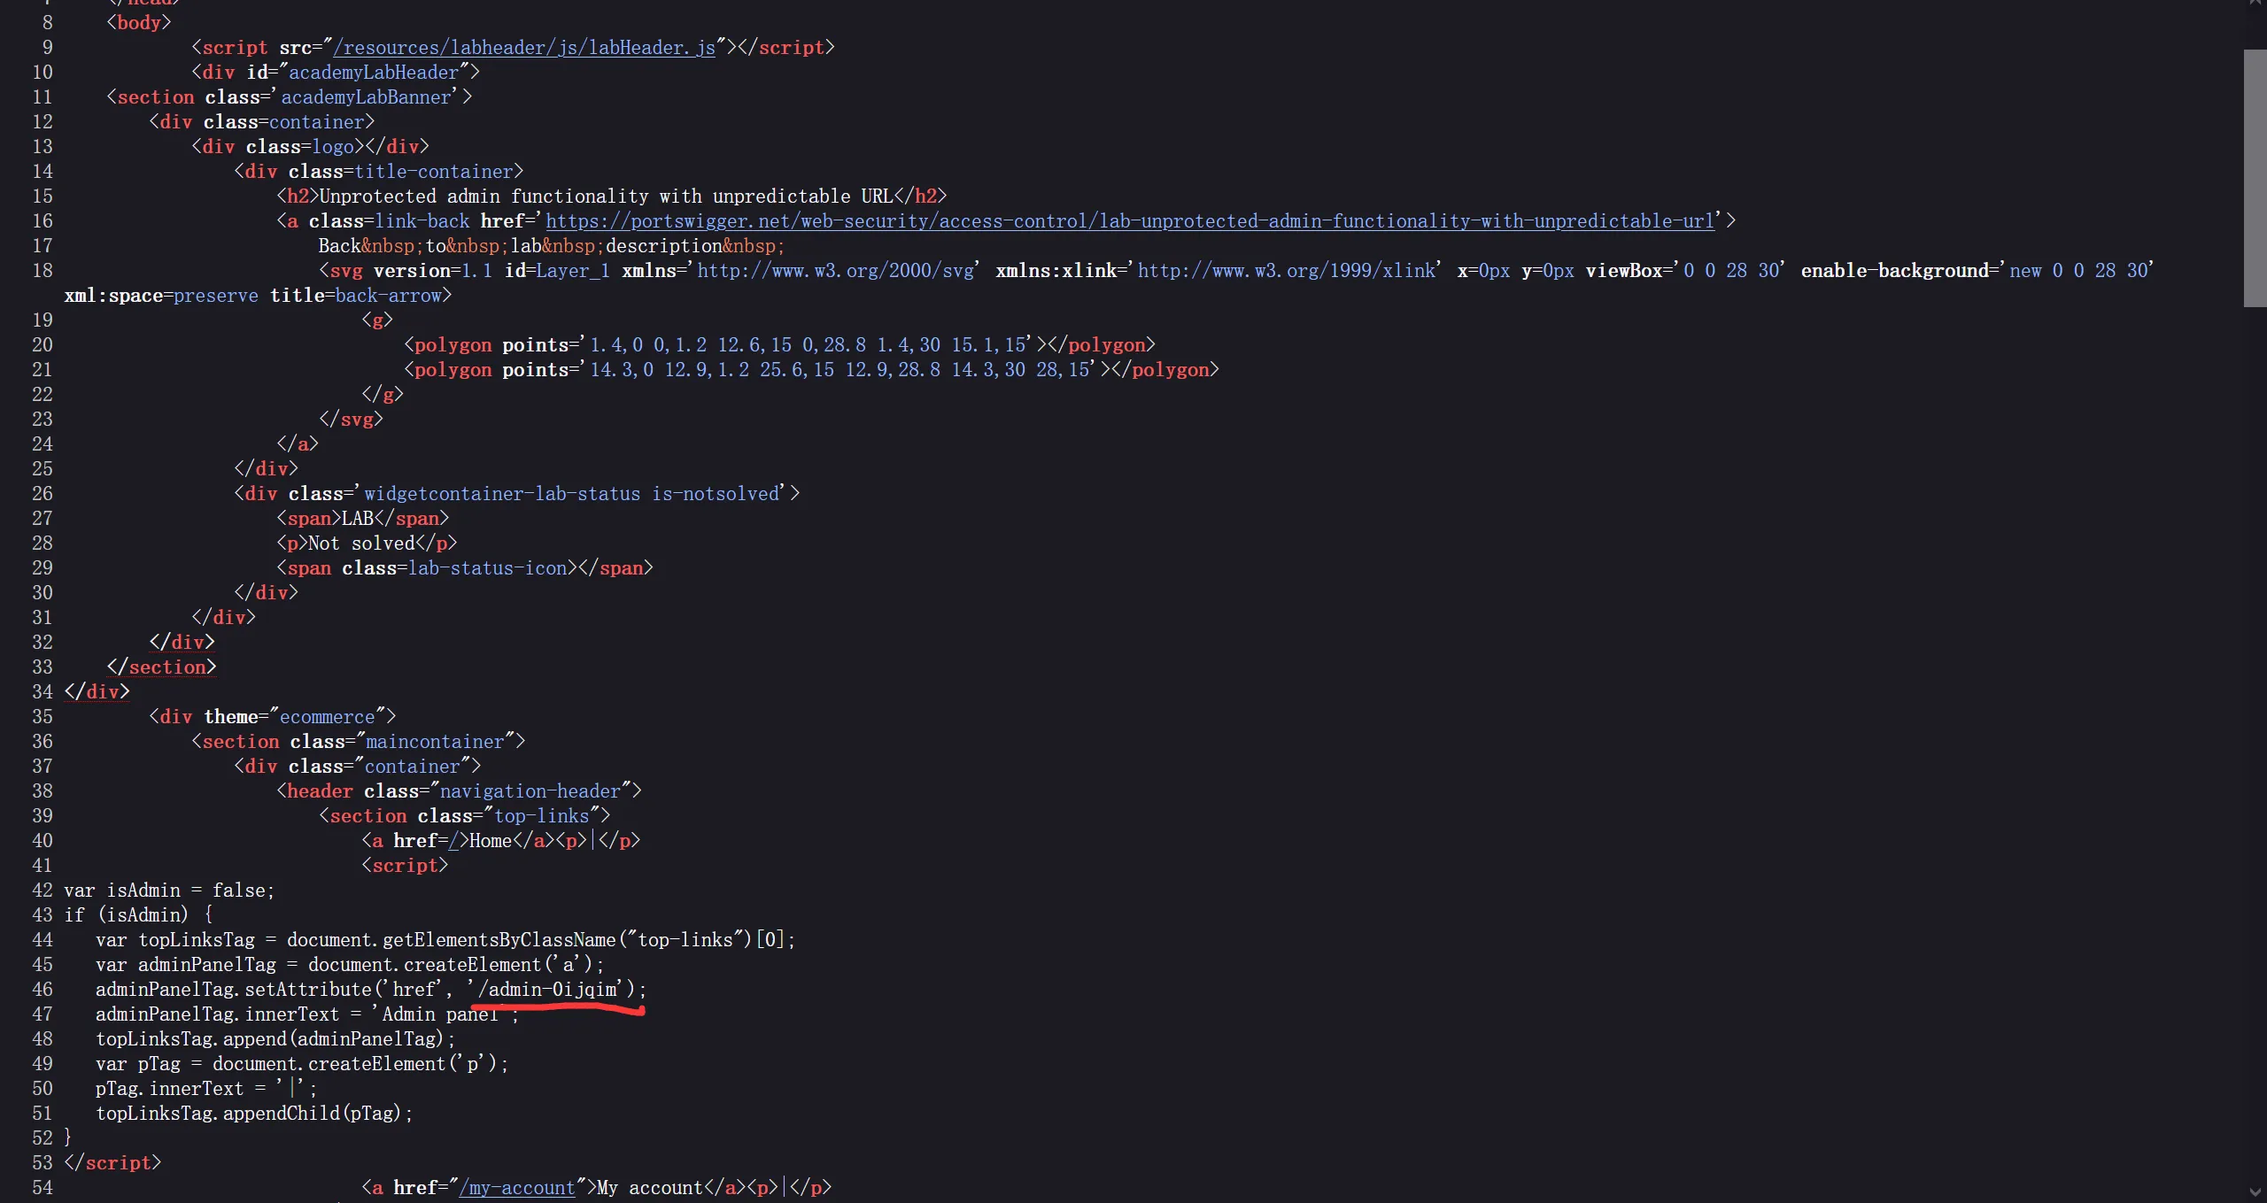The width and height of the screenshot is (2267, 1203).
Task: Click the 'http://www.w3.org/2000/svg' xmlns value
Action: coord(835,270)
